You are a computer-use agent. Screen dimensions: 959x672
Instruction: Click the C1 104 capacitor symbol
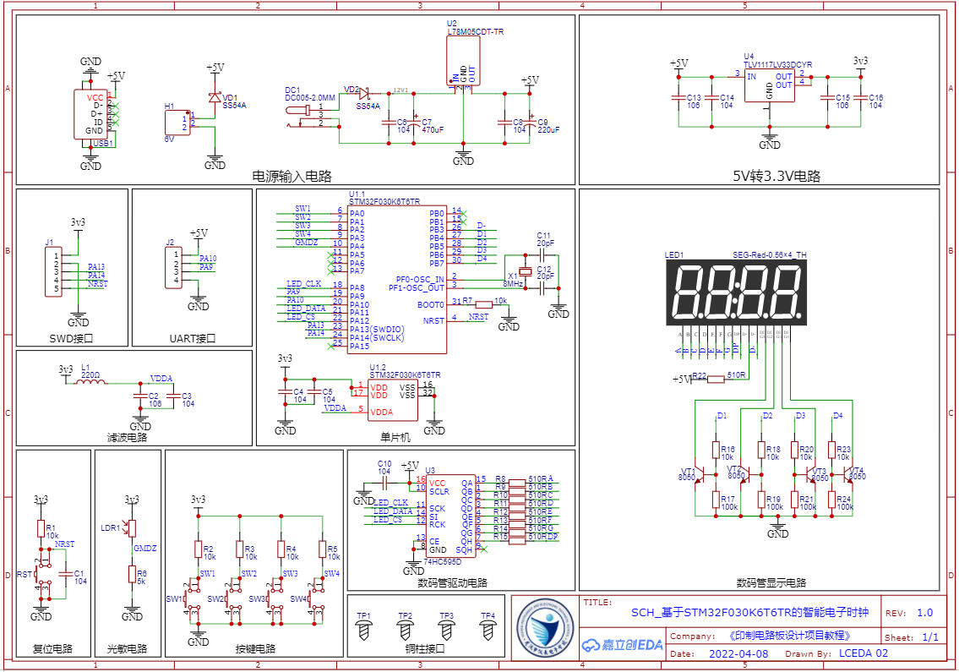tap(65, 574)
